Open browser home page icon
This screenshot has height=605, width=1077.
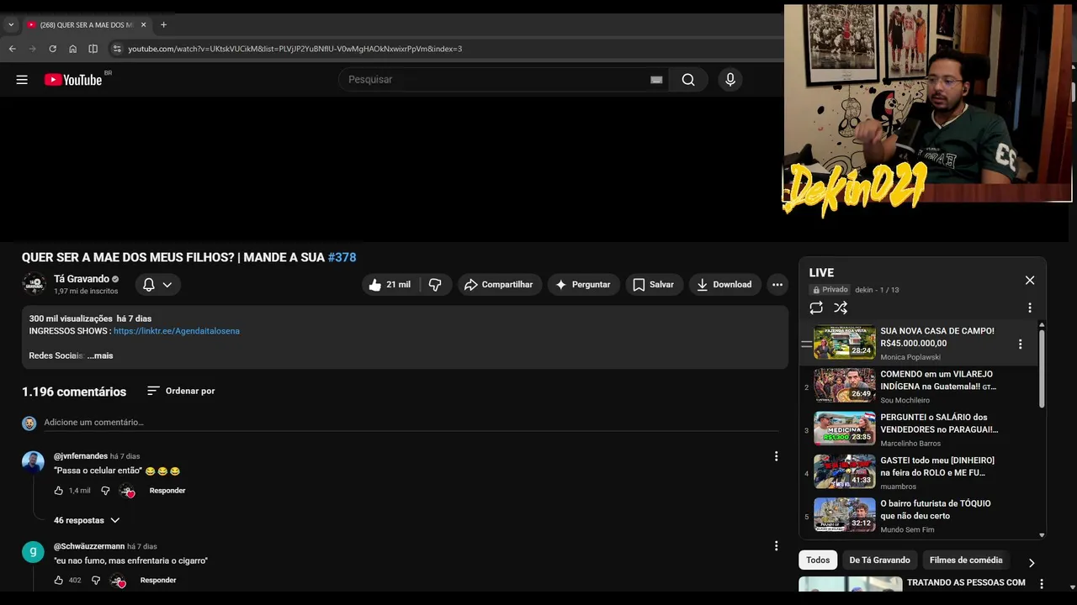click(72, 49)
